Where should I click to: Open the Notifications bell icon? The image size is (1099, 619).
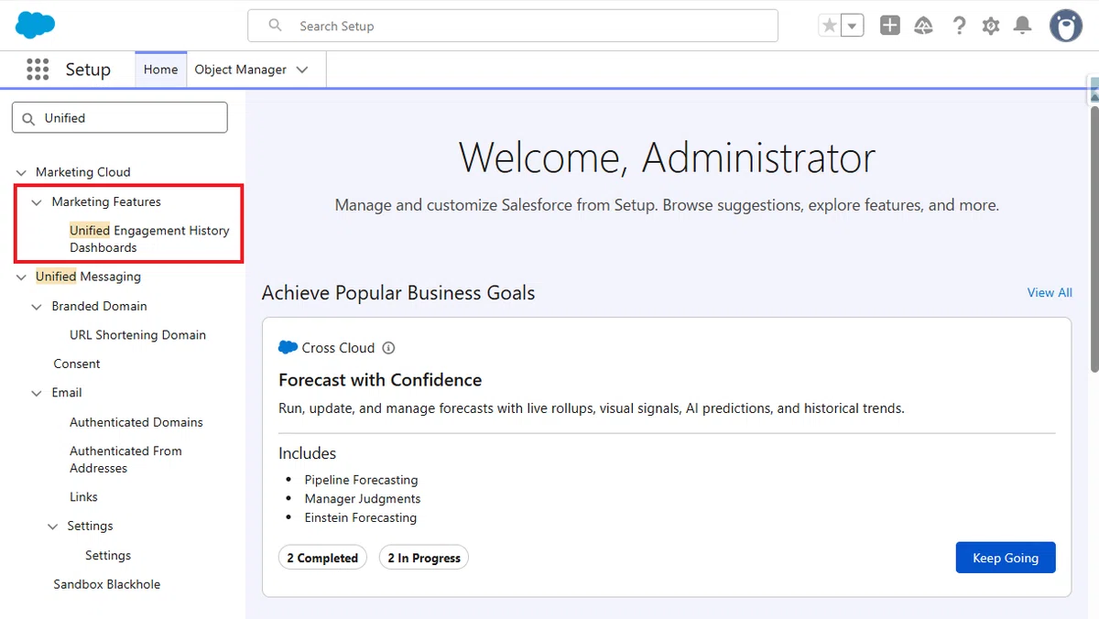click(1022, 26)
